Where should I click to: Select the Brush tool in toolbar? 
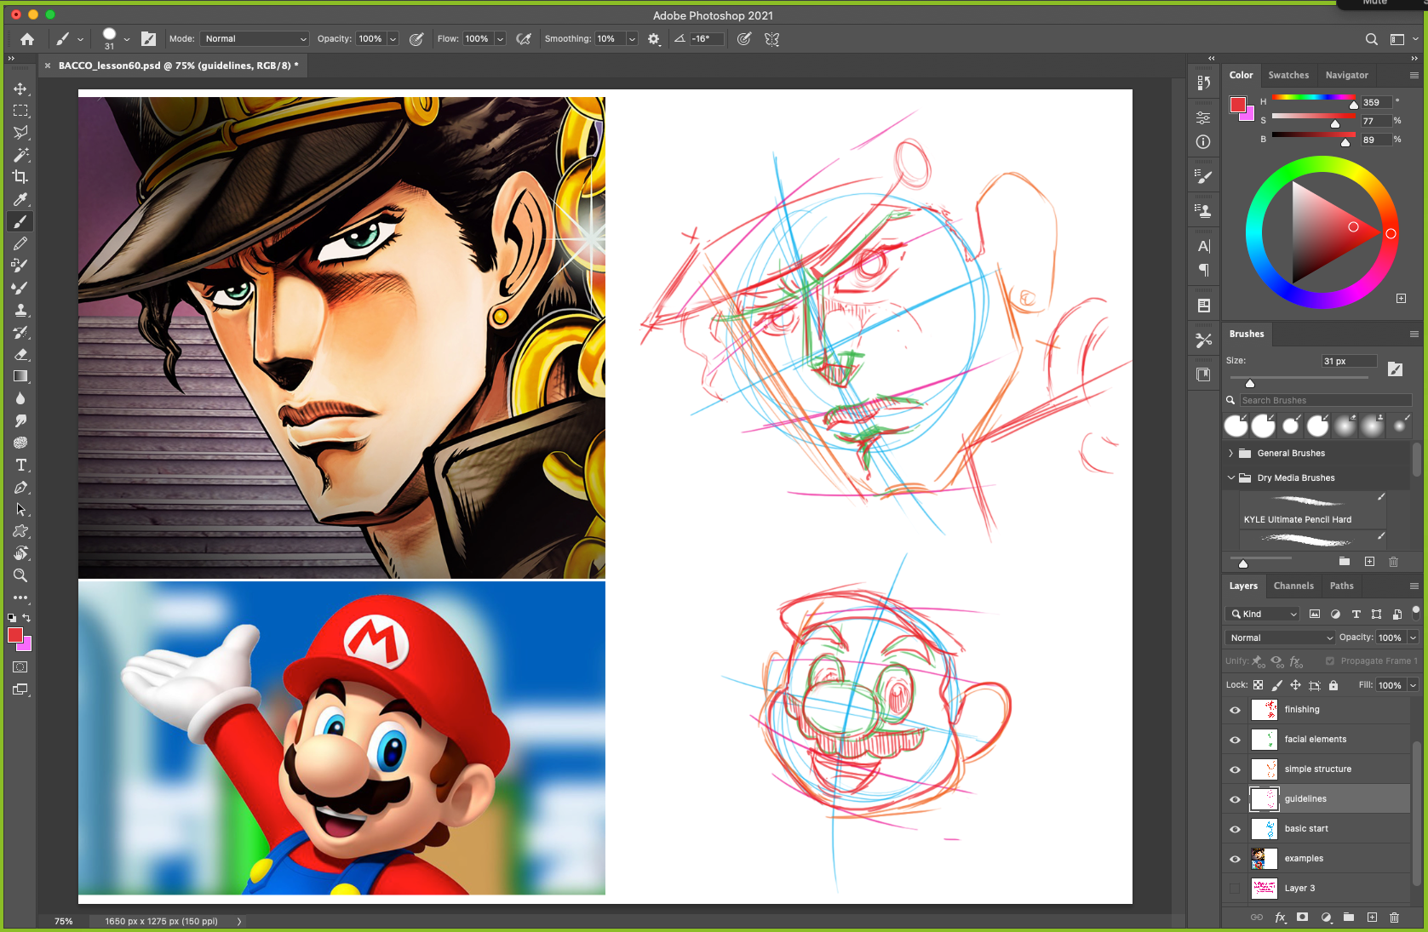tap(20, 221)
